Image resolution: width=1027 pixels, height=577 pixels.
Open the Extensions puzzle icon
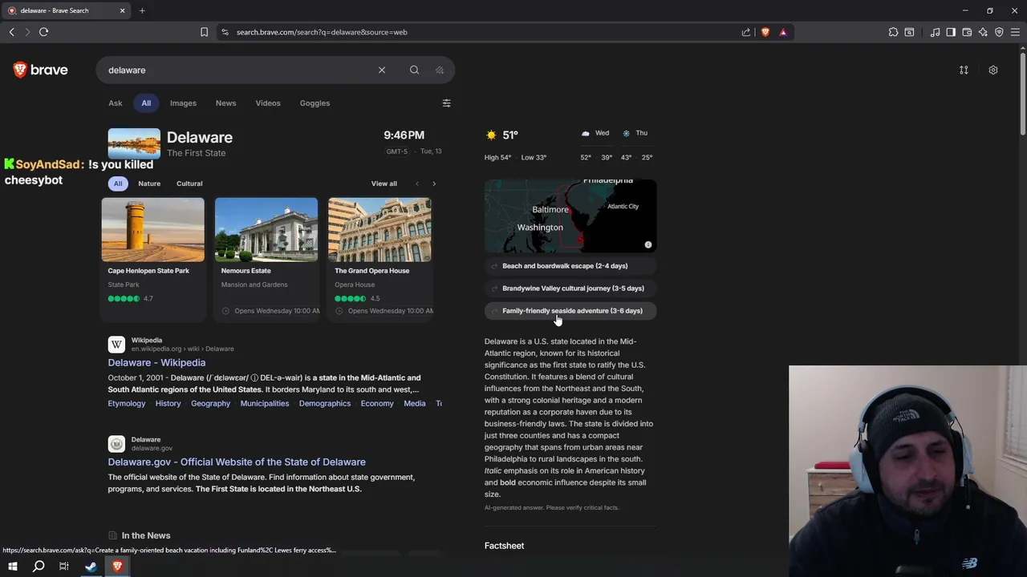coord(893,32)
